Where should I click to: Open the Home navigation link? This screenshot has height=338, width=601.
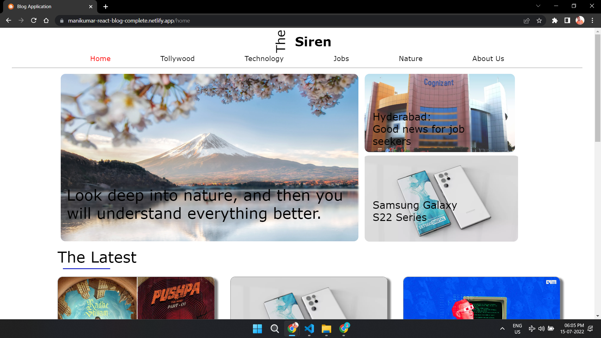100,59
